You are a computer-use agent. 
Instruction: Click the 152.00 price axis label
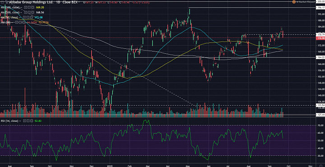pos(321,76)
